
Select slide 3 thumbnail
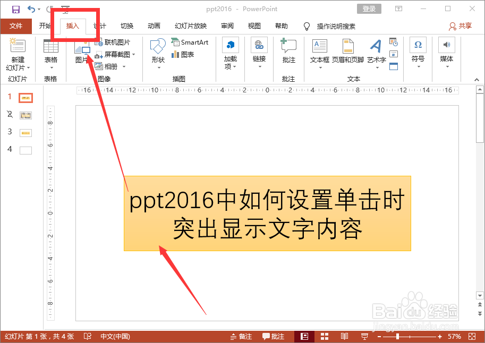point(25,133)
